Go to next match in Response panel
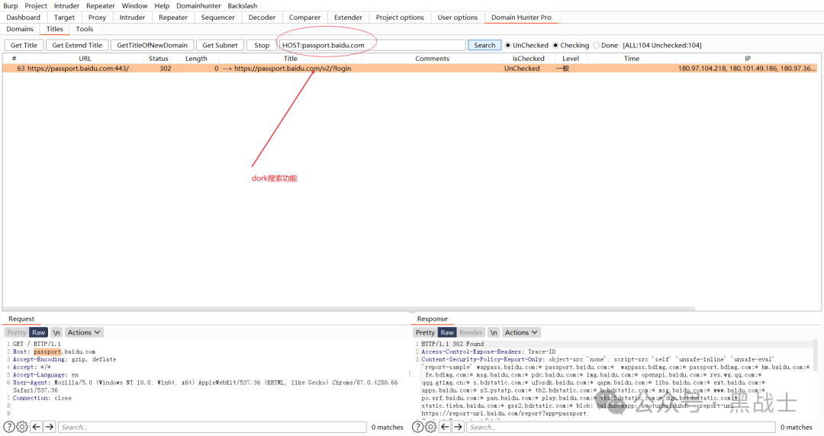This screenshot has width=824, height=436. tap(458, 427)
